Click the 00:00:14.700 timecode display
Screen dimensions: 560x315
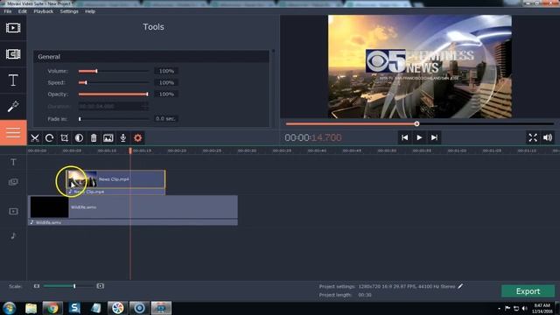point(313,137)
